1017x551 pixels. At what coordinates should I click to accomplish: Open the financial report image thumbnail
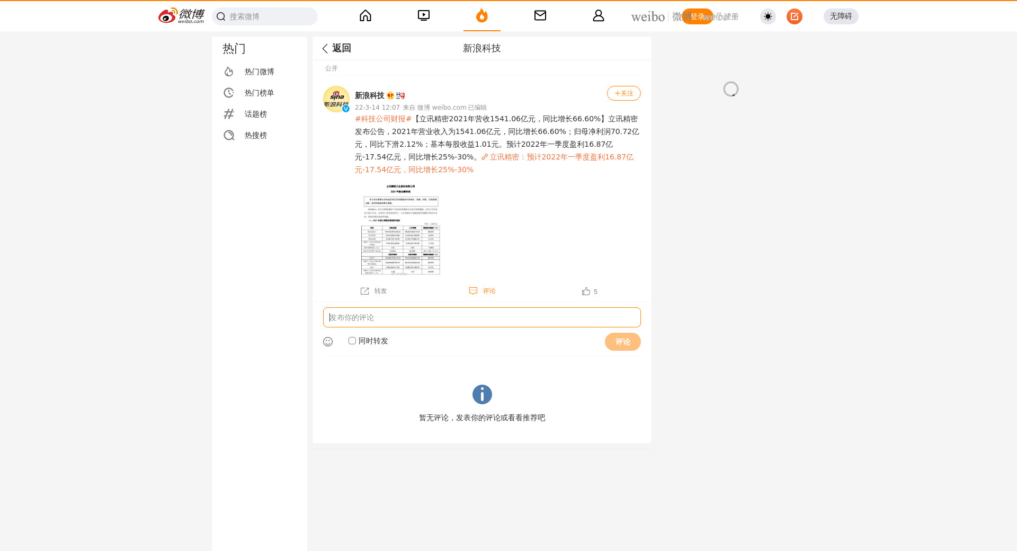[x=400, y=229]
